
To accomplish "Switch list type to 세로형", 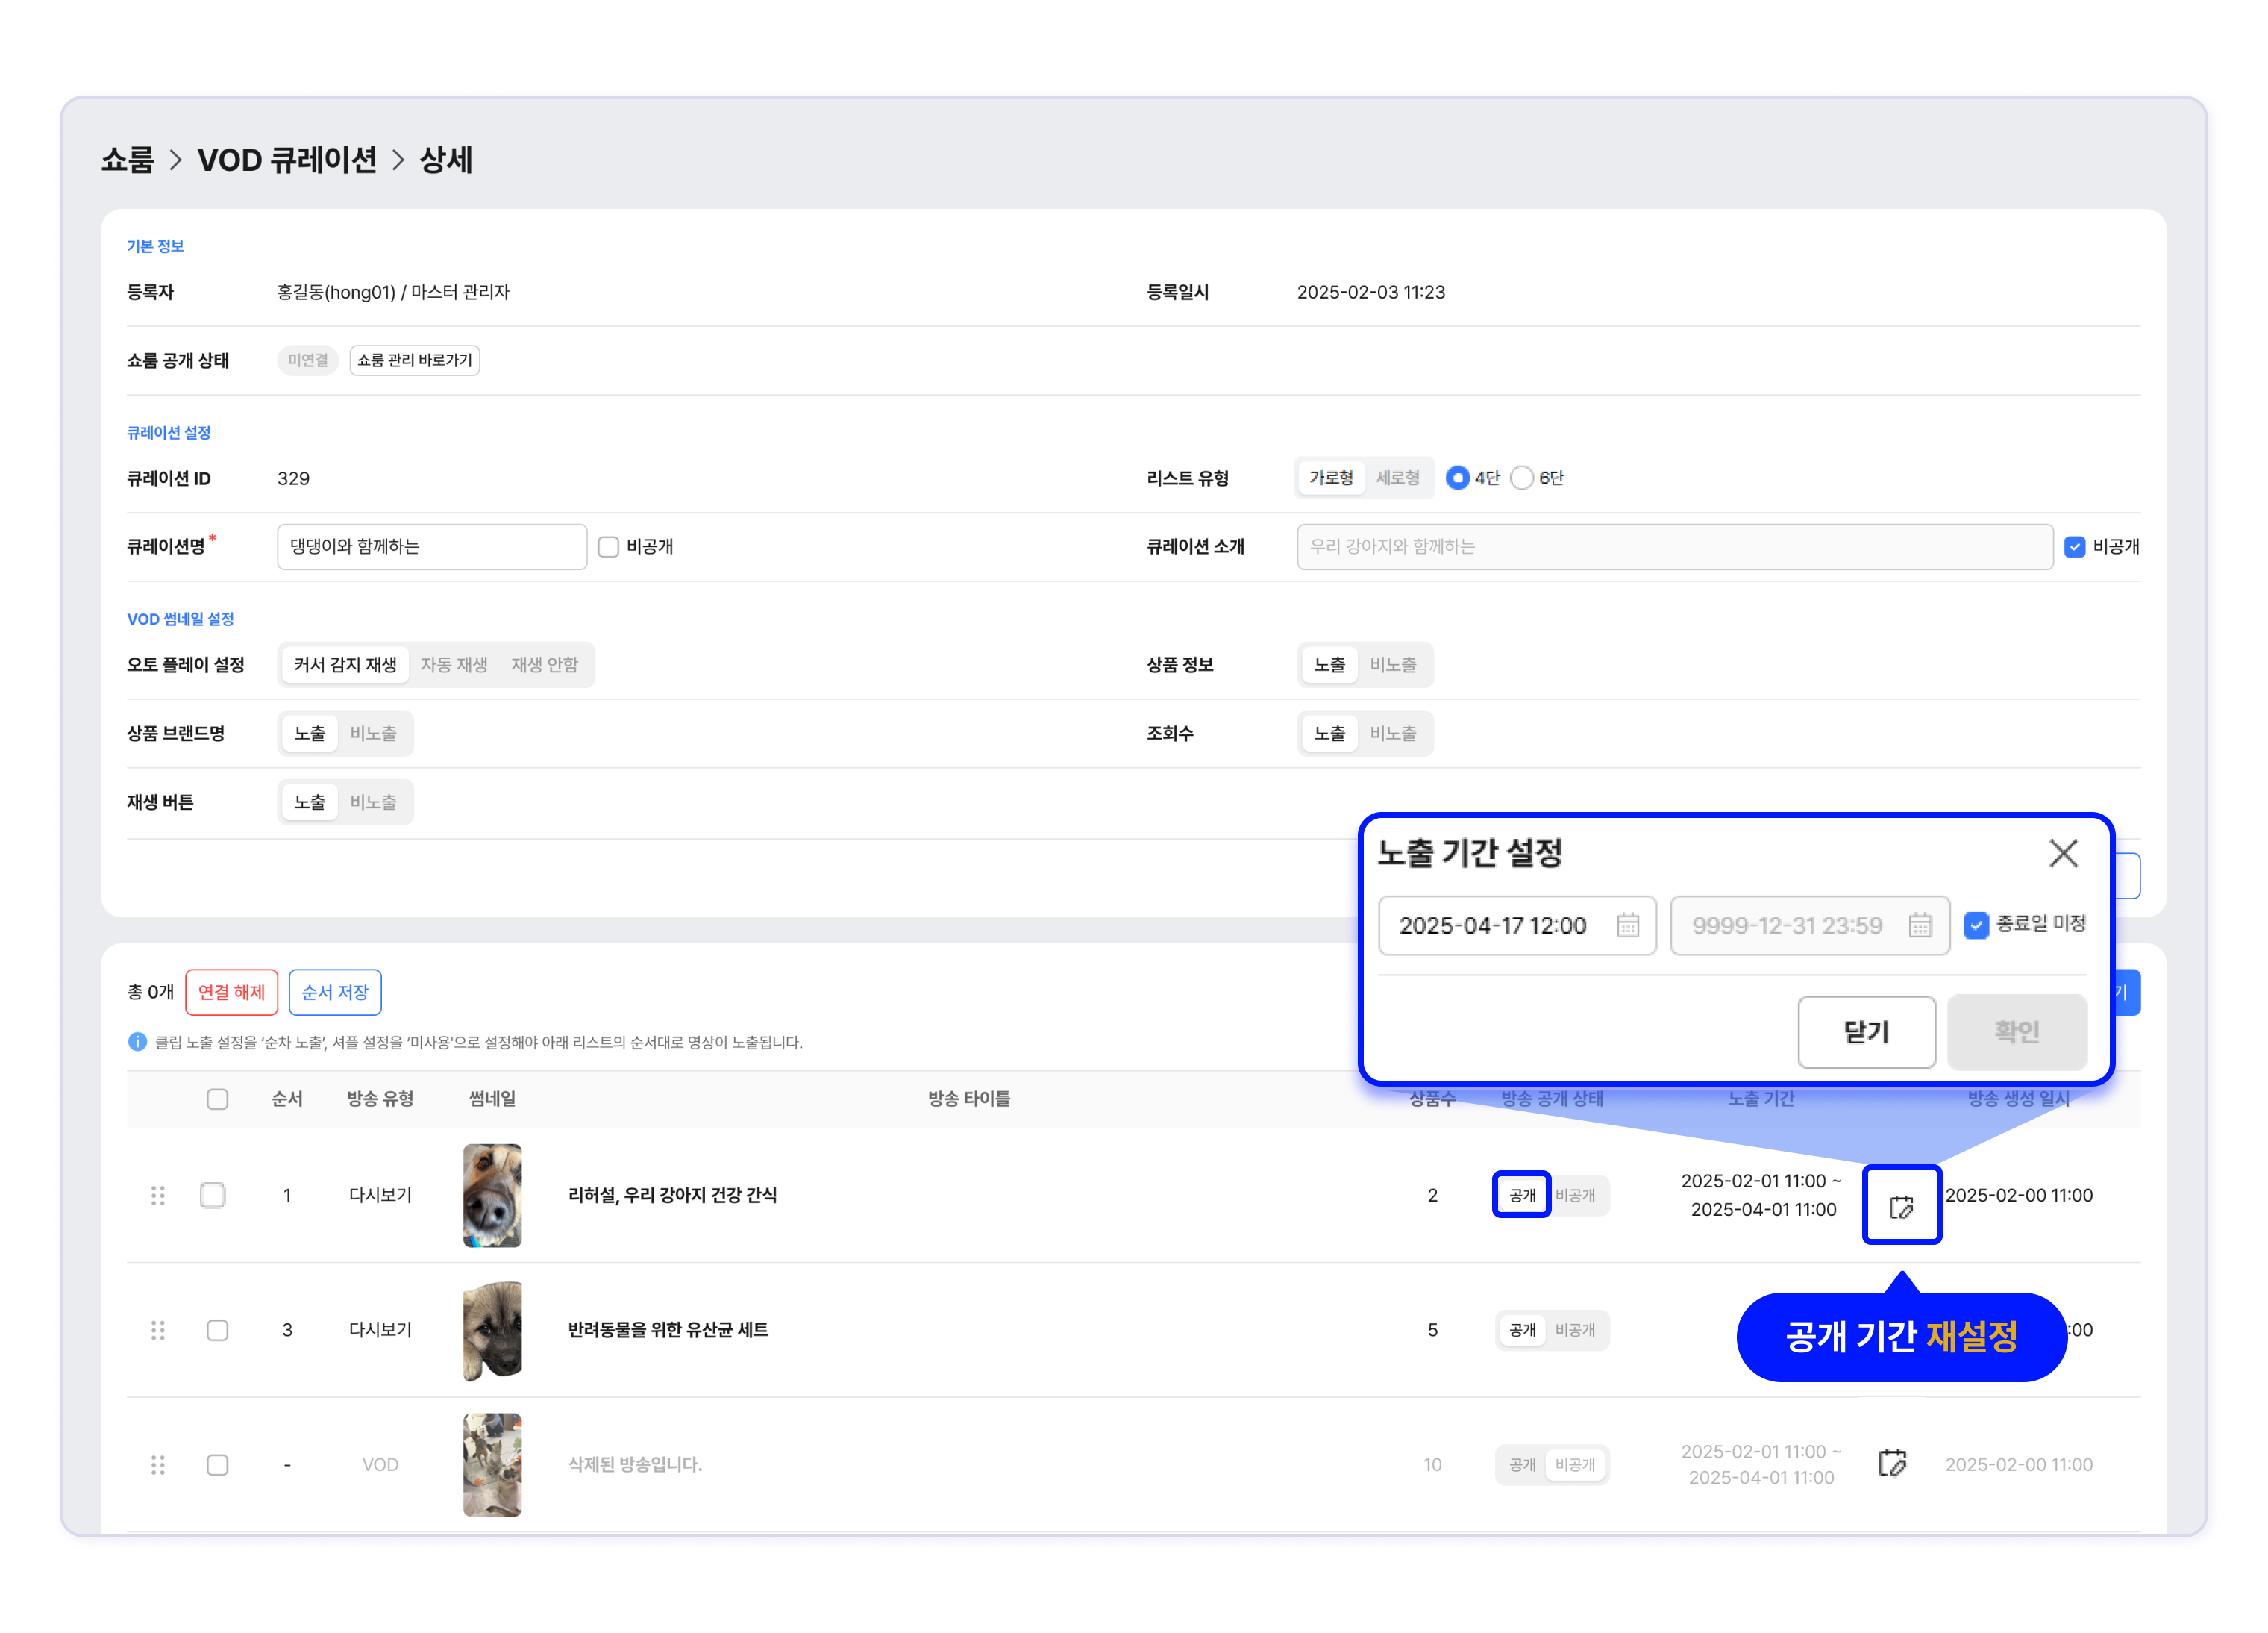I will 1397,478.
